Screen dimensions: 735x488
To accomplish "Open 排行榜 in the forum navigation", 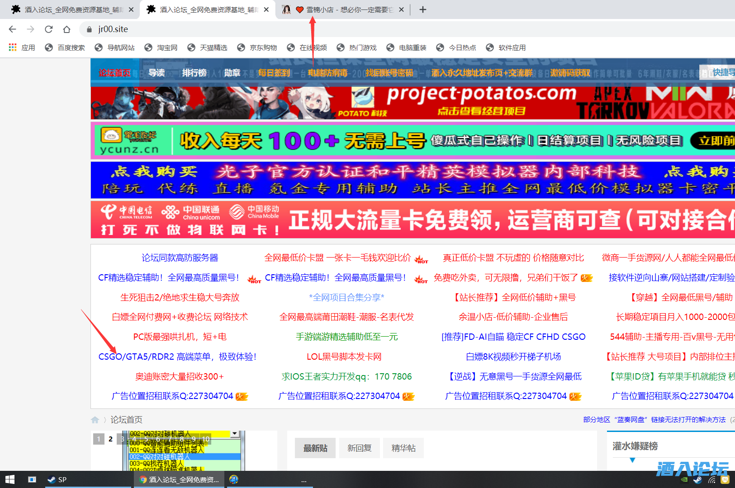I will click(194, 73).
